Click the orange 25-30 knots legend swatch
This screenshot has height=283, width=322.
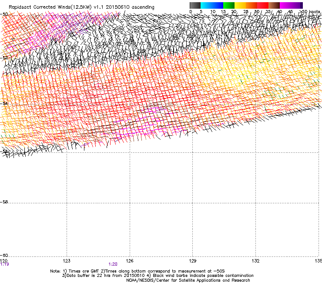252,5
